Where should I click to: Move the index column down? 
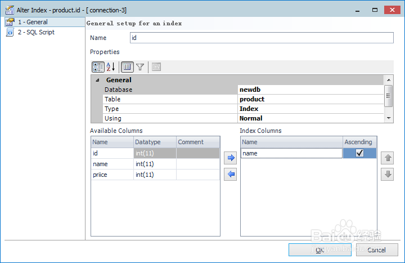click(x=387, y=174)
